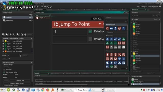Open the home start page icon

click(x=2, y=7)
